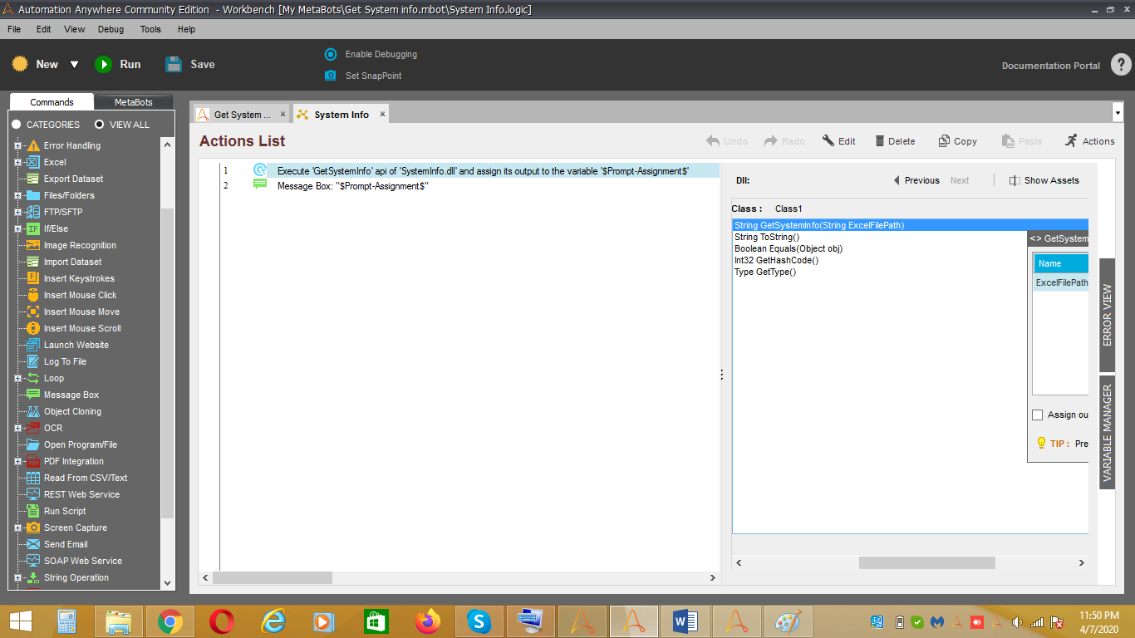
Task: Open the Documentation Portal link
Action: pyautogui.click(x=1051, y=66)
